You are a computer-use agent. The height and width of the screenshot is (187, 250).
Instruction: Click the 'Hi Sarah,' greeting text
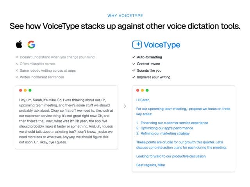[x=143, y=100]
